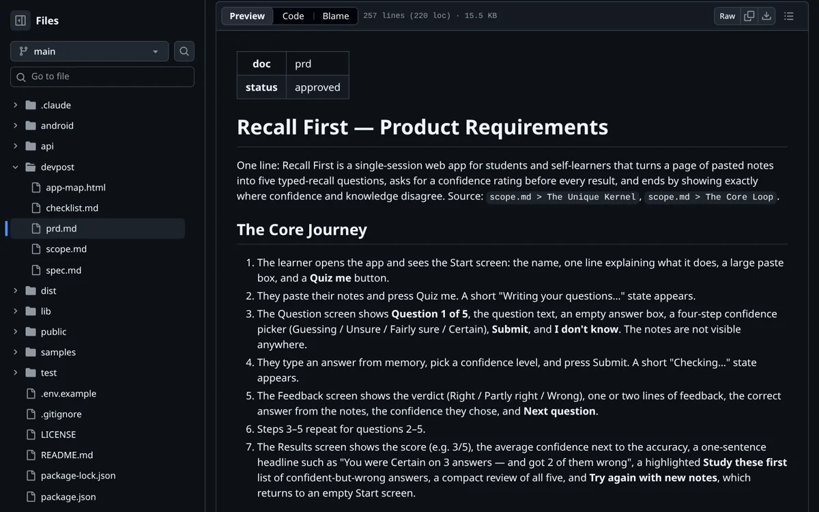Click the .env.example file icon
Screen dimensions: 819x512
click(31, 393)
